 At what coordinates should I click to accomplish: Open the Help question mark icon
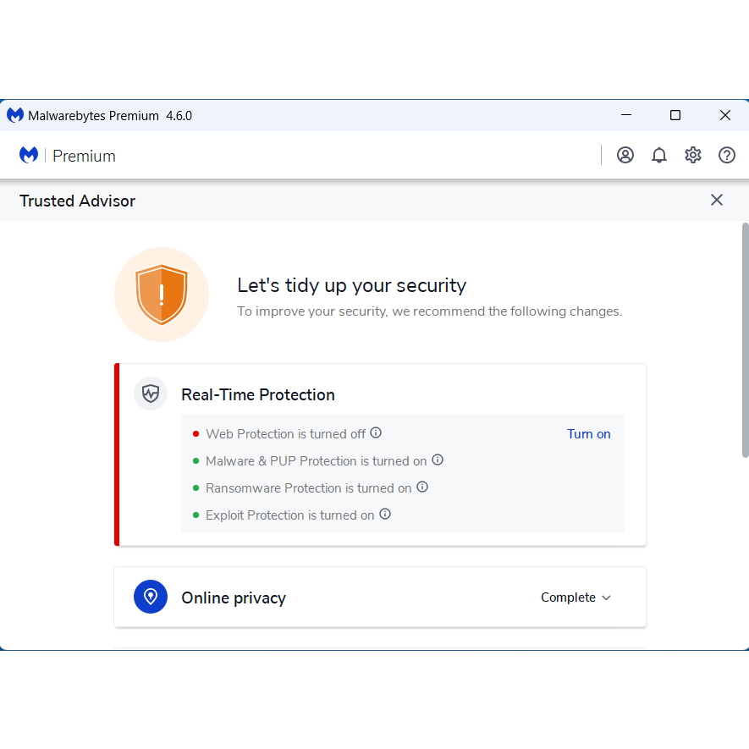coord(727,155)
